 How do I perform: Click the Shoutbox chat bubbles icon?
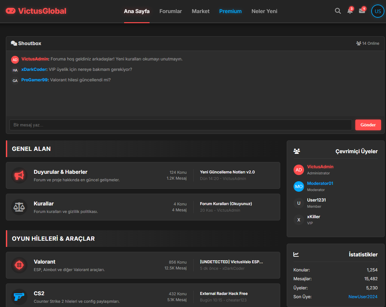(x=14, y=43)
